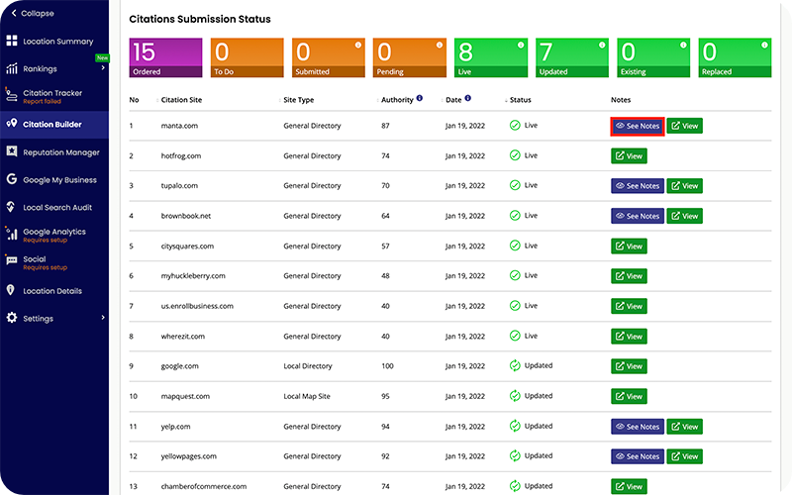
Task: Click the Location Details pin icon
Action: [x=12, y=291]
